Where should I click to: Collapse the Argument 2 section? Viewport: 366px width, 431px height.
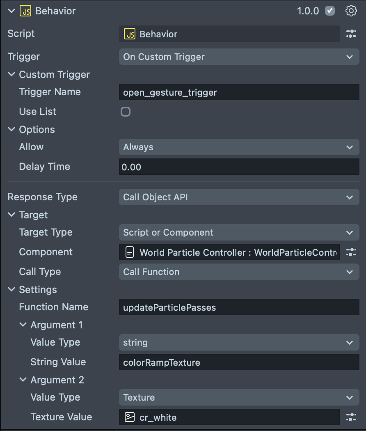click(x=23, y=380)
